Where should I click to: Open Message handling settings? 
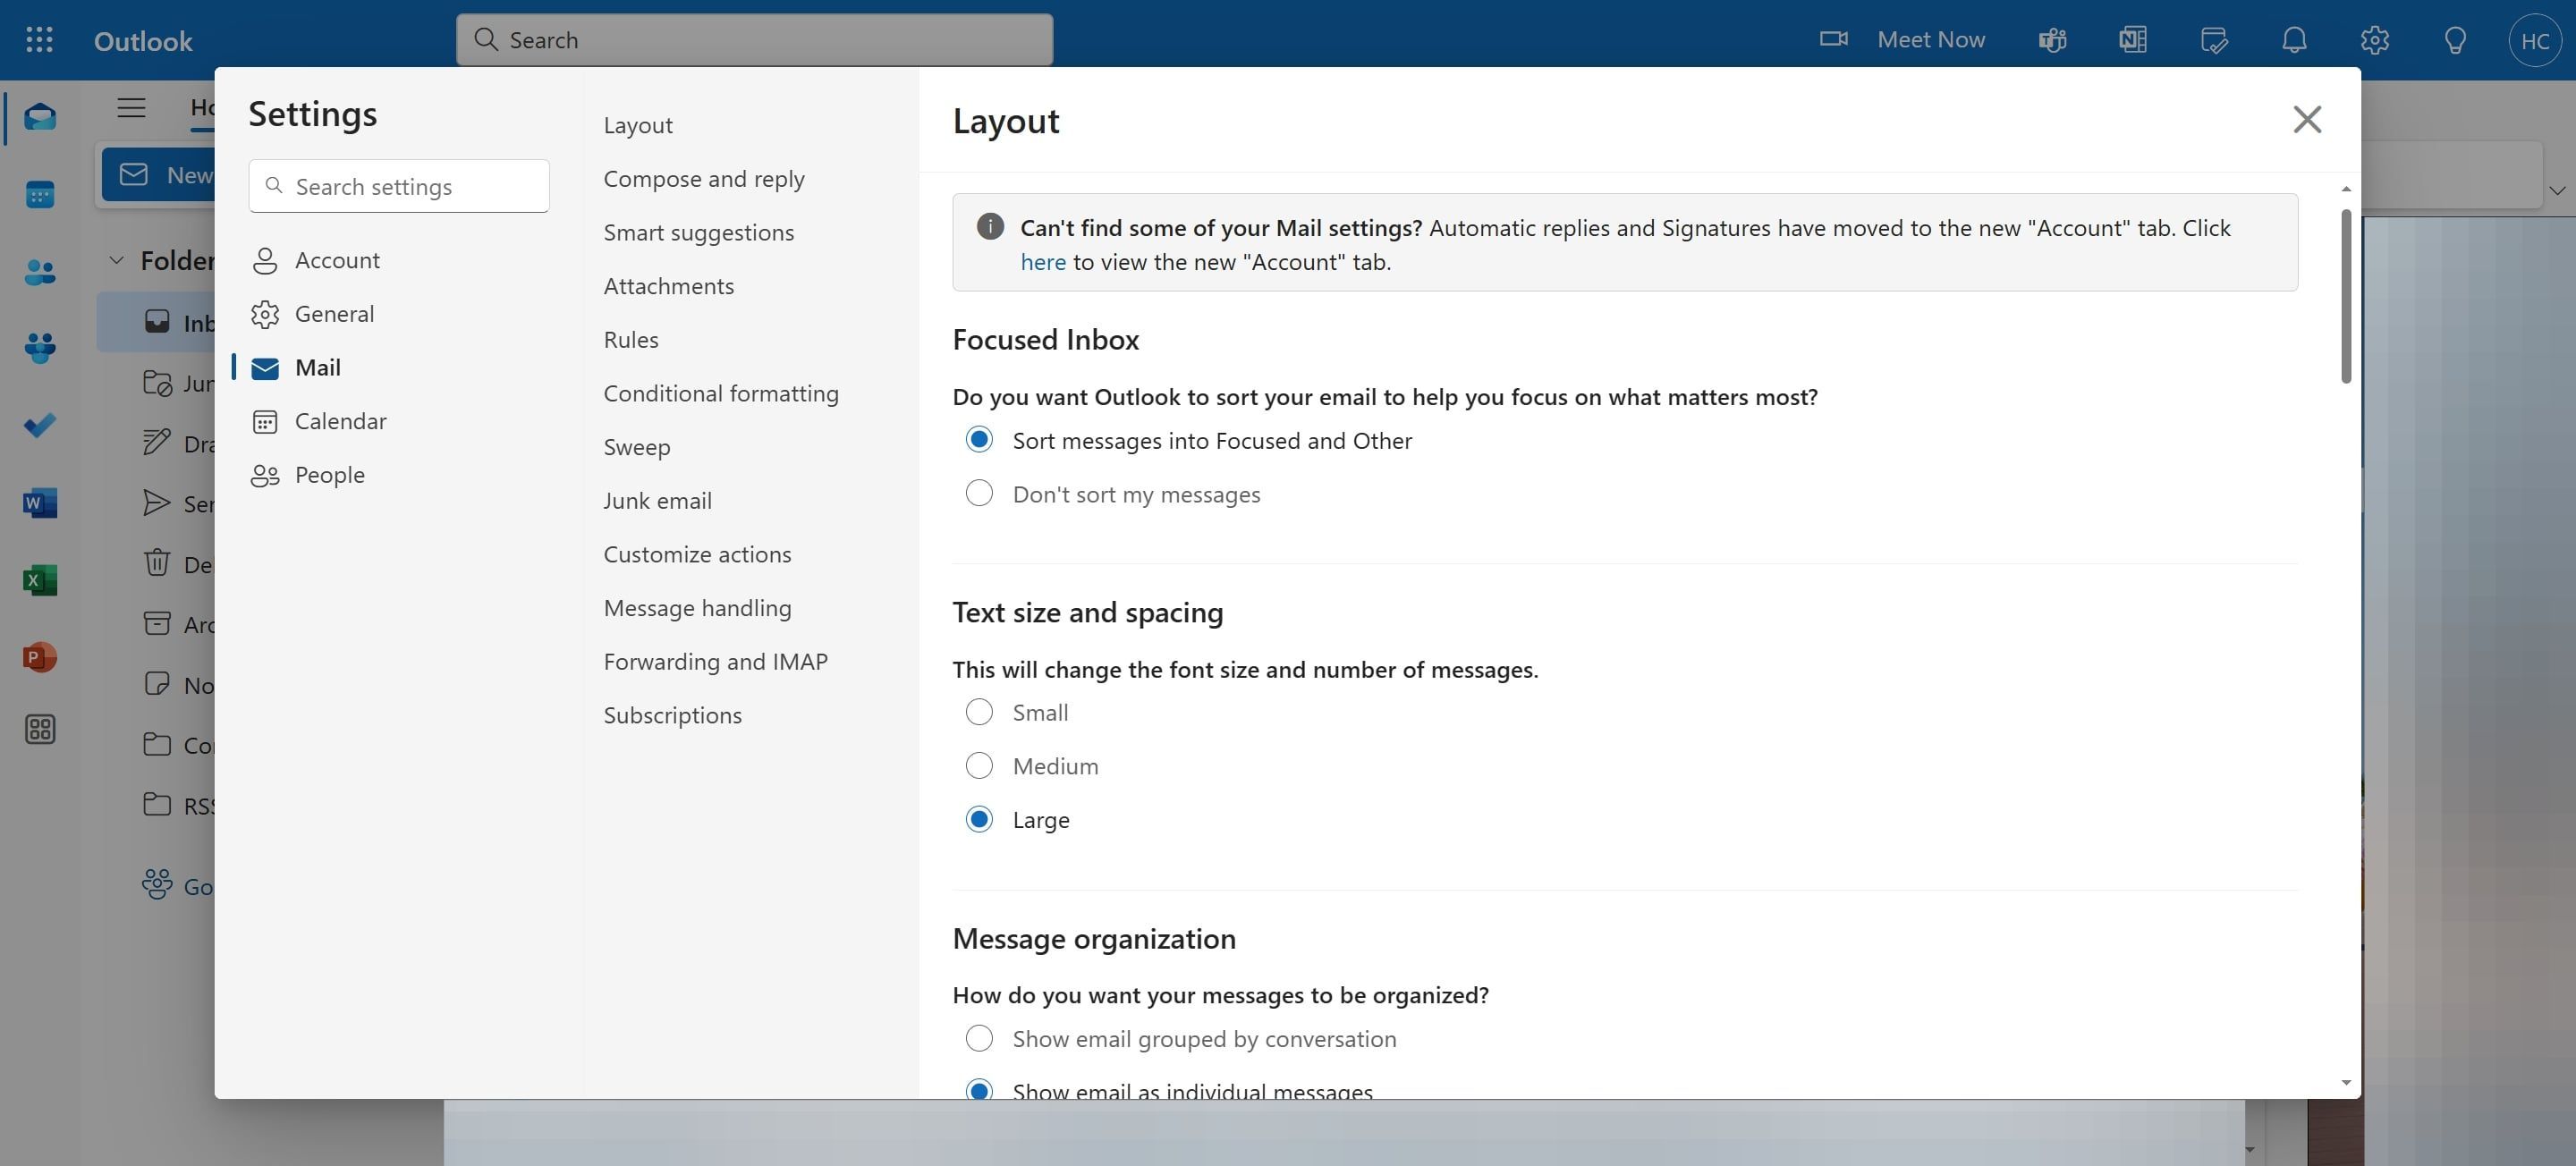pyautogui.click(x=697, y=608)
